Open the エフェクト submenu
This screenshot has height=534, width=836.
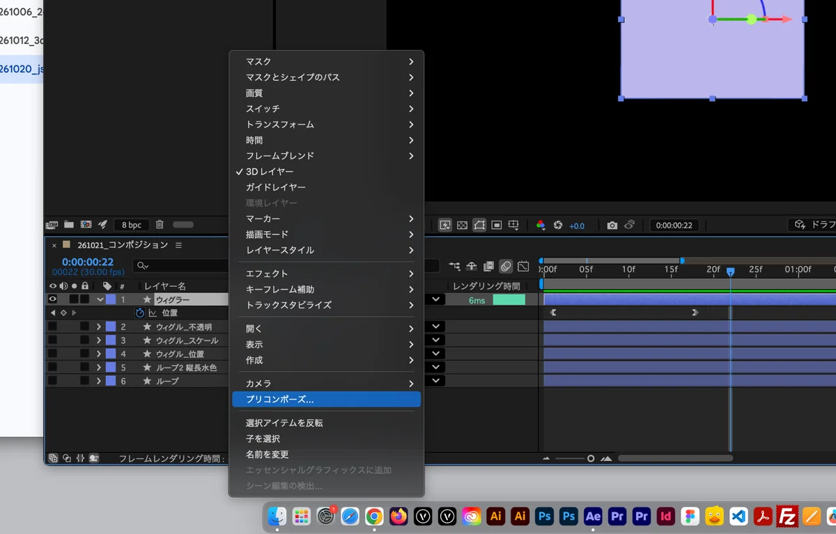click(x=326, y=274)
